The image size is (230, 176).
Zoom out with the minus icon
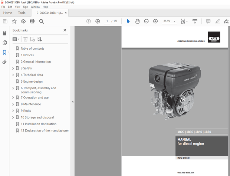click(146, 21)
